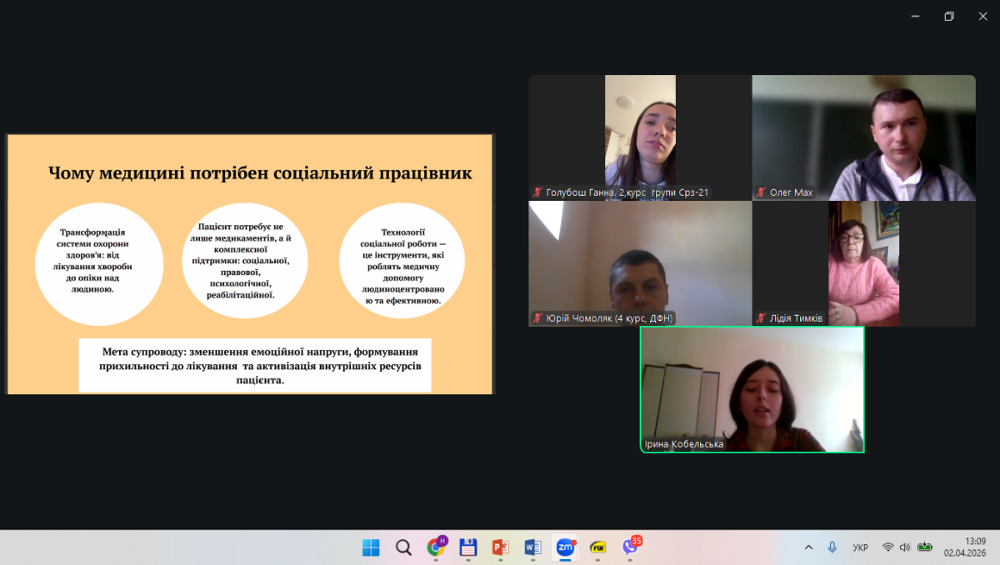
Task: Click the muted mic icon beside Олег Мах
Action: pyautogui.click(x=761, y=192)
